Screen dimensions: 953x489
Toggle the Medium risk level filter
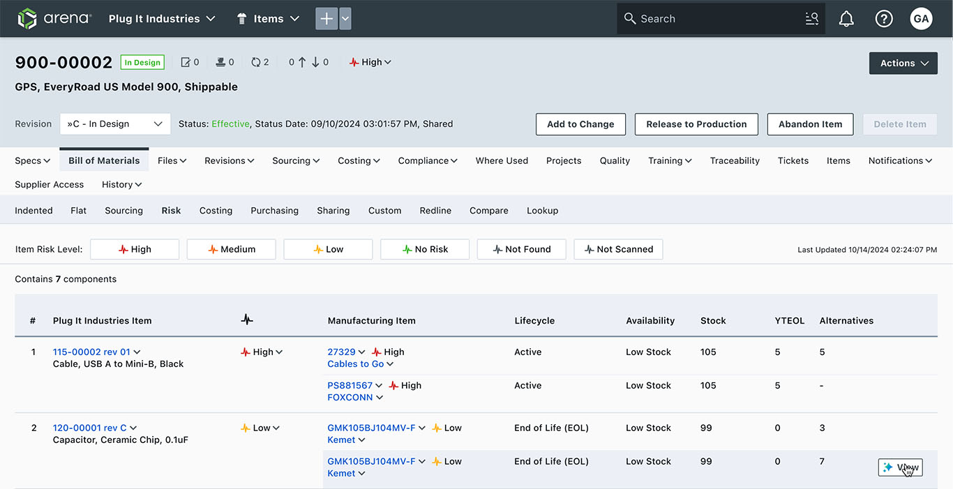click(231, 249)
